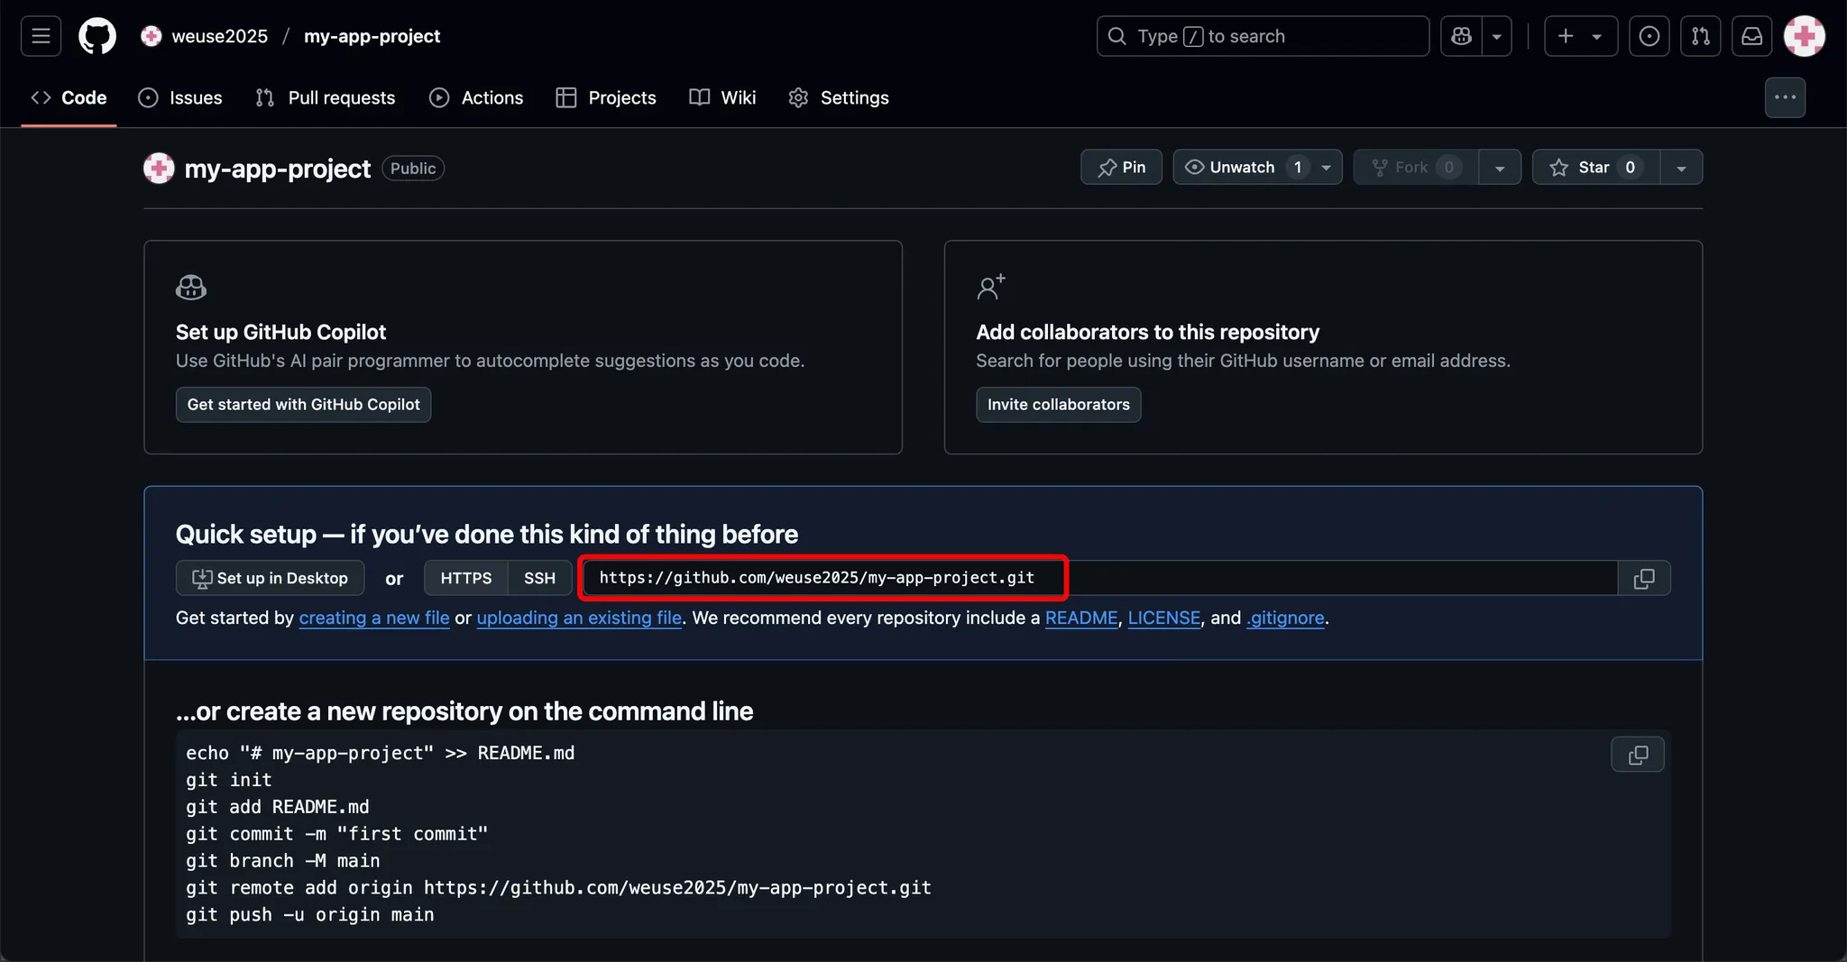Go to GitHub homepage via Octocat logo
This screenshot has height=962, width=1847.
pyautogui.click(x=97, y=36)
